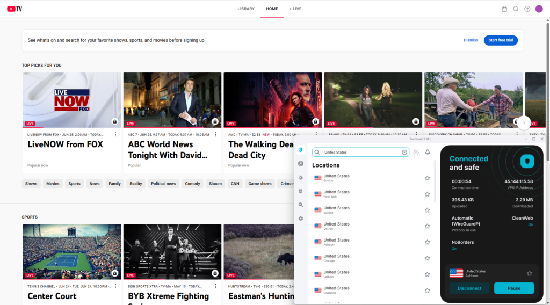Filter by the News chip
Viewport: 550px width, 305px height.
click(x=95, y=184)
